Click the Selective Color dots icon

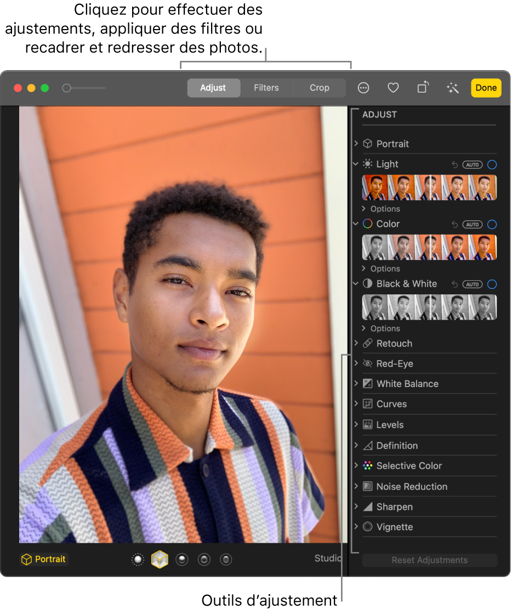coord(368,465)
